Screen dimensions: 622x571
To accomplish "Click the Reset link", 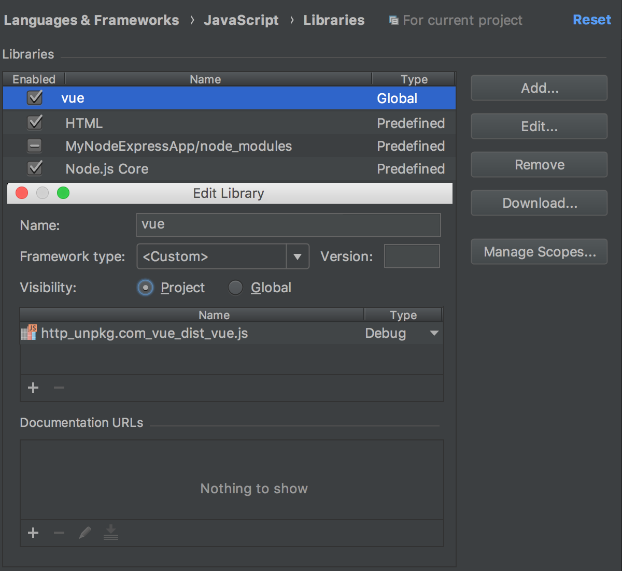I will pyautogui.click(x=591, y=20).
